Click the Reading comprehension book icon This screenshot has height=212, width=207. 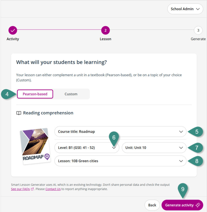point(19,113)
